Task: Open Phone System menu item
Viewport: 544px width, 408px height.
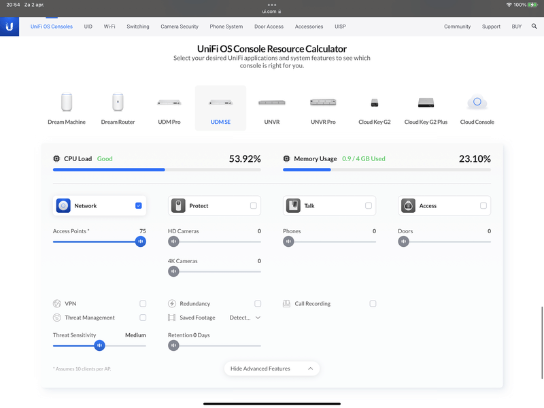Action: pos(226,27)
